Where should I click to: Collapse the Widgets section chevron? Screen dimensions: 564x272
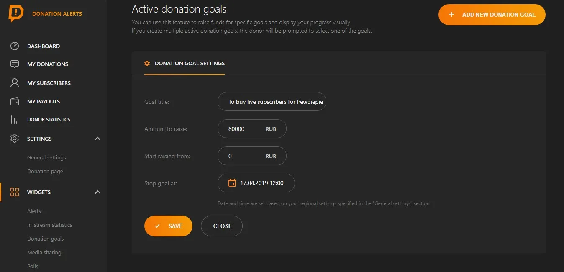tap(97, 192)
